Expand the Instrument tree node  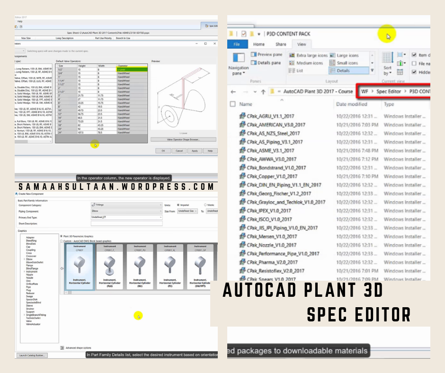25,272
